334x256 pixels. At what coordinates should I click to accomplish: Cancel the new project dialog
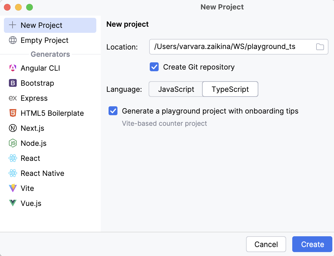point(266,244)
